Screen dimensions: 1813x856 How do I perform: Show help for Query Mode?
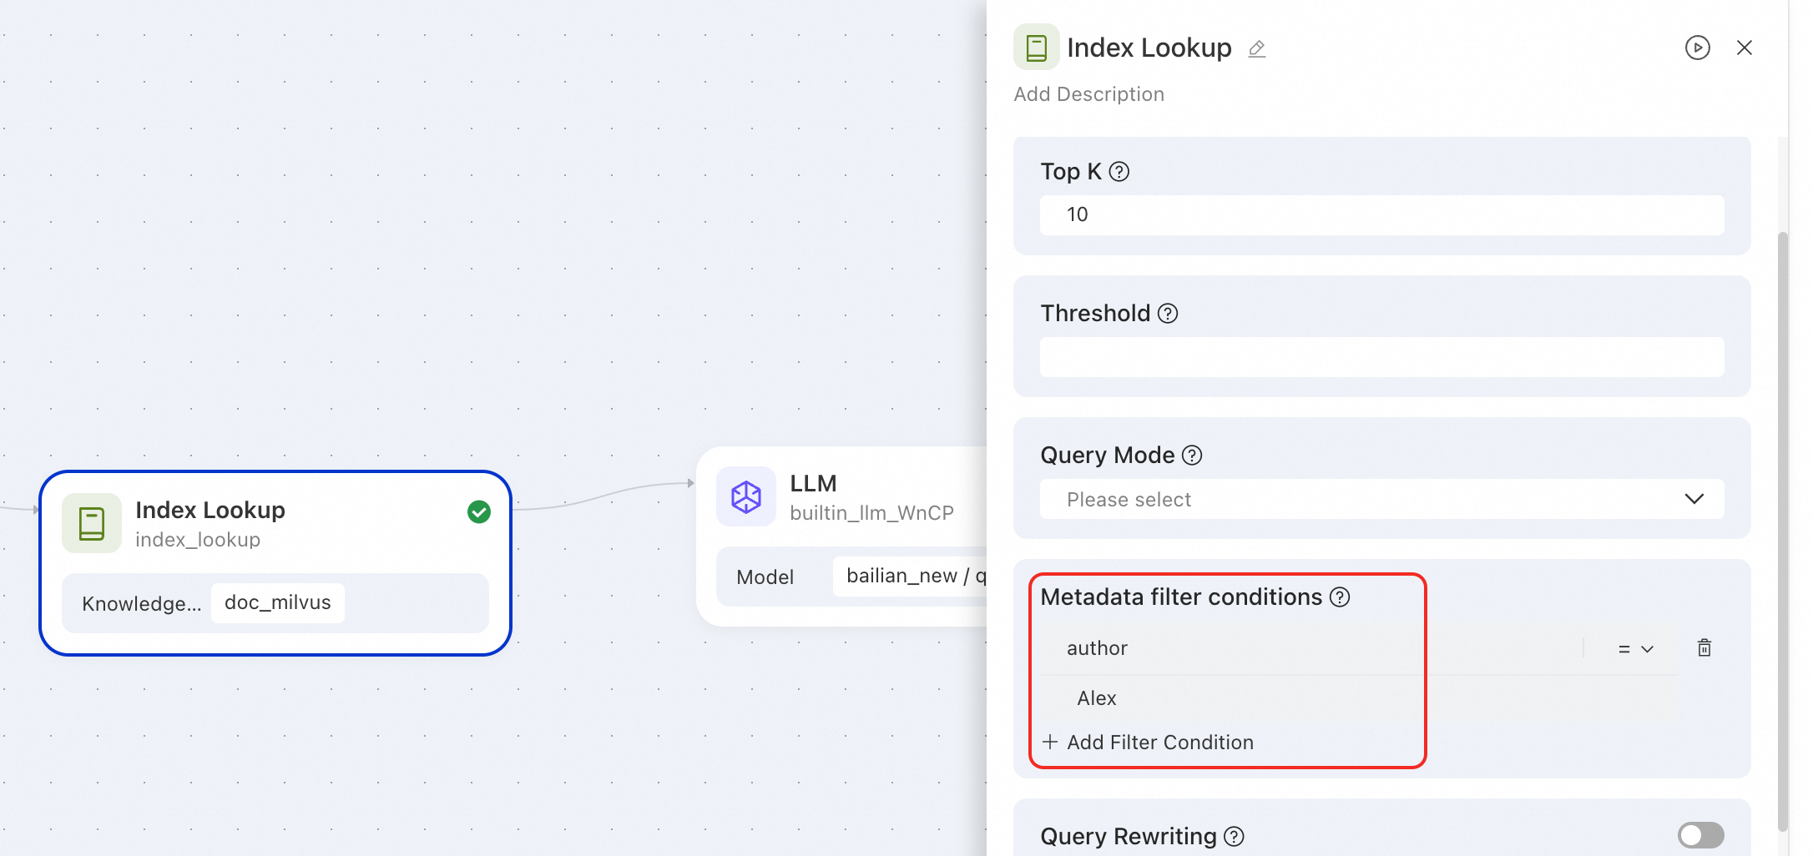coord(1193,456)
